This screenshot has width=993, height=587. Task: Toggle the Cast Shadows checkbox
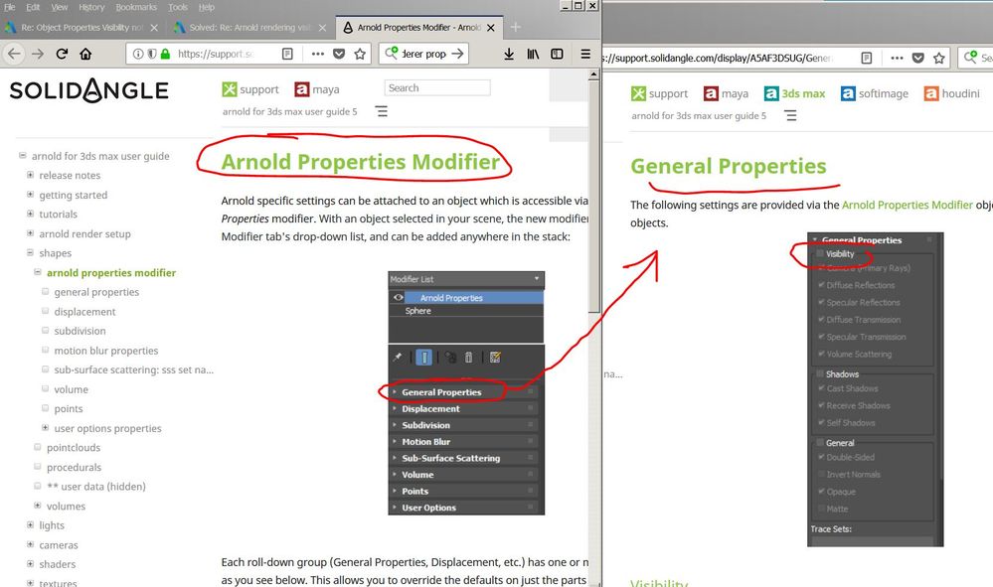pyautogui.click(x=821, y=387)
